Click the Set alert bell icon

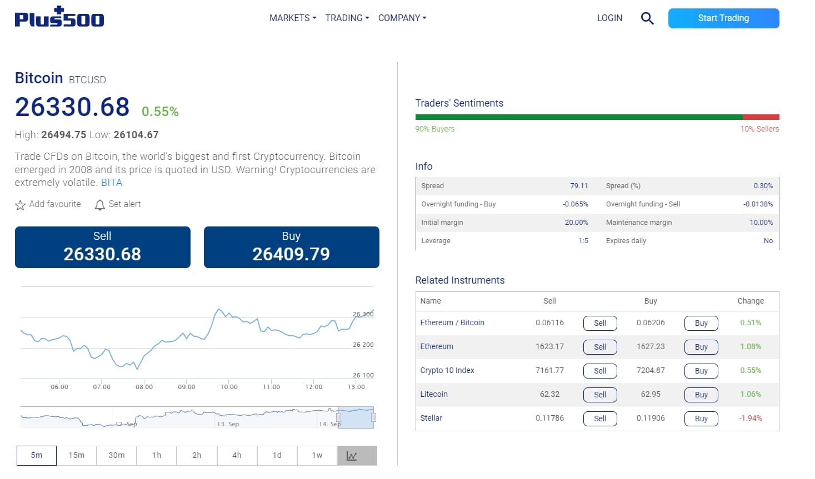click(100, 205)
